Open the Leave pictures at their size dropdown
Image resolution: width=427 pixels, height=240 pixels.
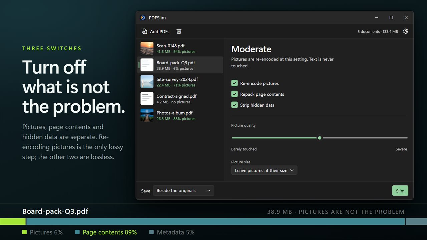[264, 170]
